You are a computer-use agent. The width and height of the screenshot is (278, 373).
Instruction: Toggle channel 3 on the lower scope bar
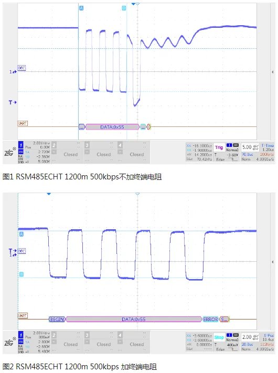pos(87,335)
